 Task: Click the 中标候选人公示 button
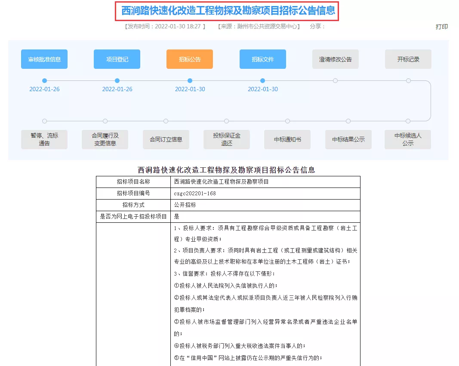(x=408, y=139)
